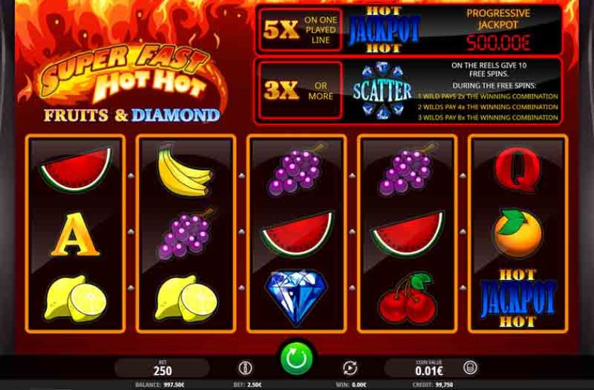Select the golden A symbol
Screen dimensions: 594x390
(x=74, y=234)
